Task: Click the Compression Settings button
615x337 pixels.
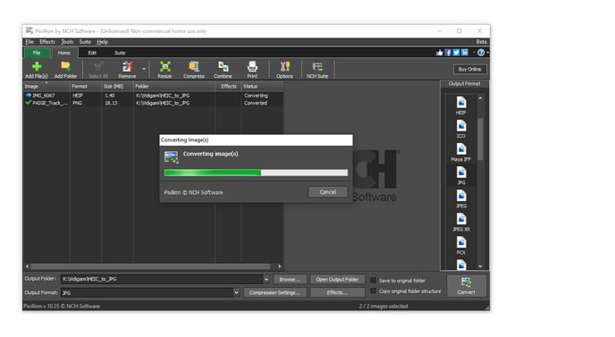Action: click(x=274, y=292)
